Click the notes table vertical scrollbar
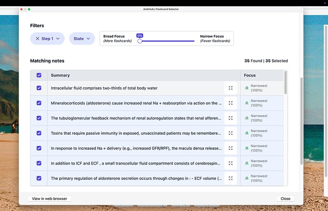 point(285,83)
